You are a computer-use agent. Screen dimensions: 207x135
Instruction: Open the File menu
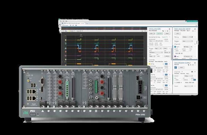pyautogui.click(x=61, y=21)
